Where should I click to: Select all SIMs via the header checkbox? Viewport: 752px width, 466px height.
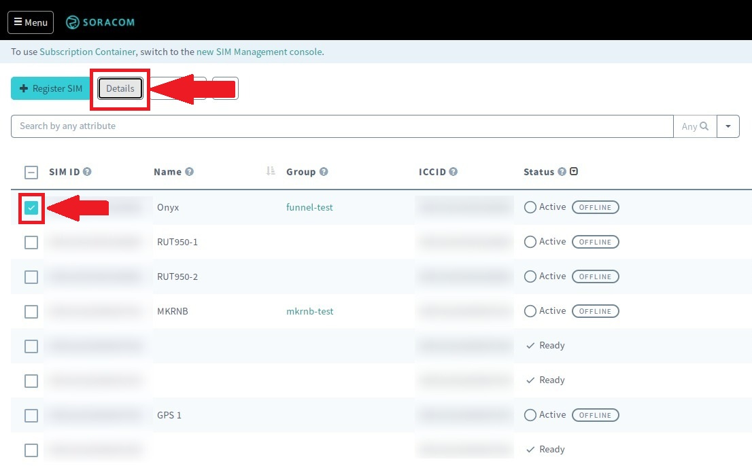coord(31,172)
